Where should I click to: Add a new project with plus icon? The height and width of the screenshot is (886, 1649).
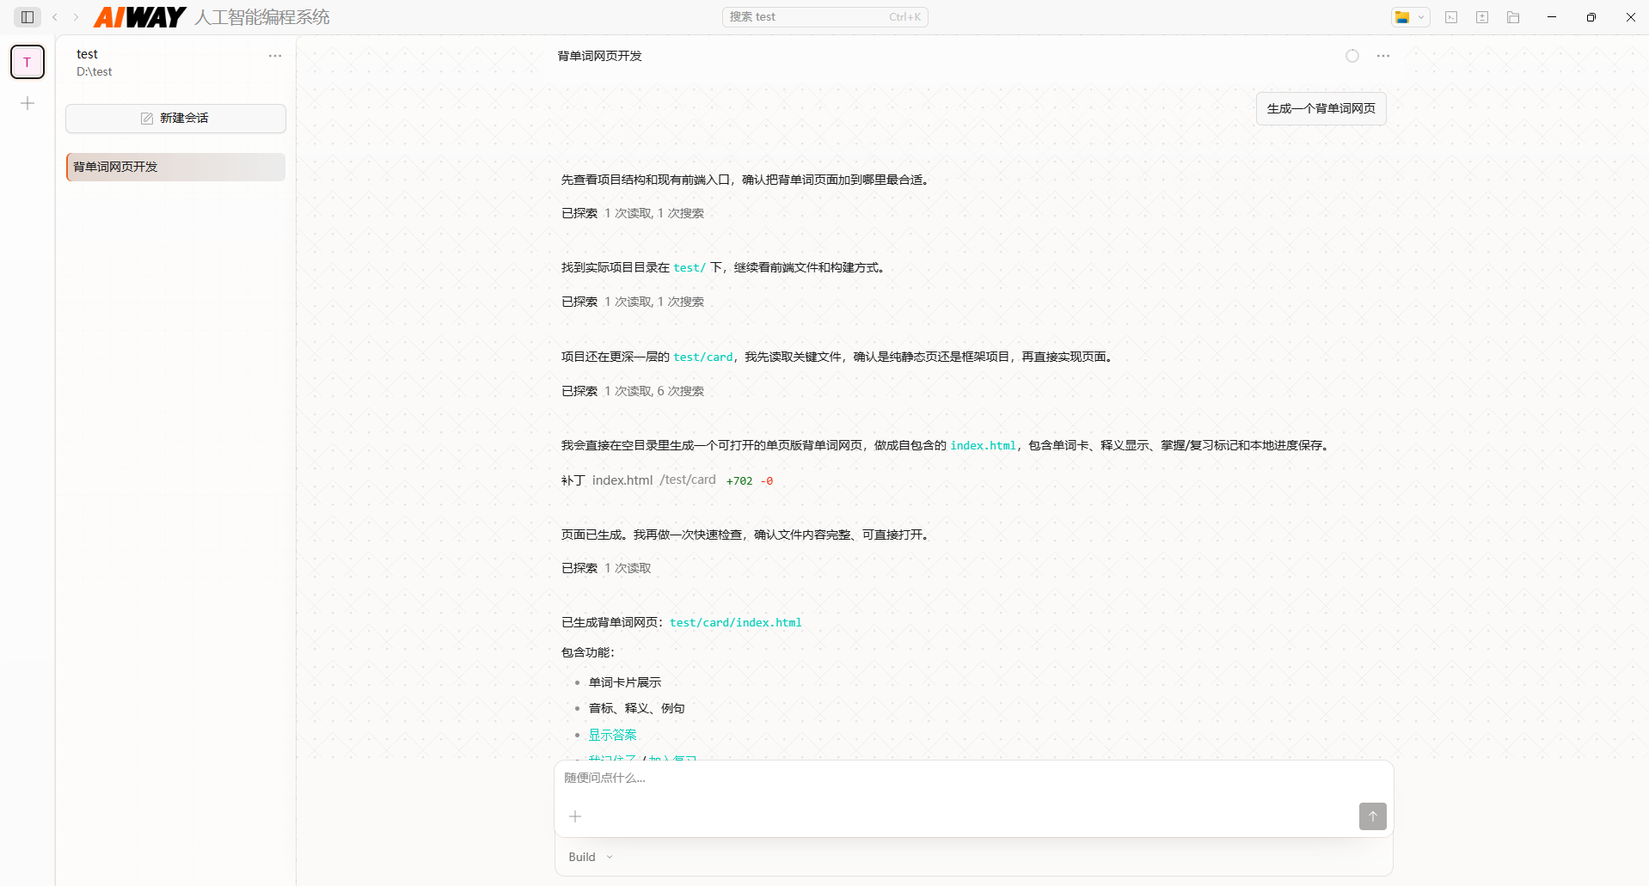[x=28, y=103]
